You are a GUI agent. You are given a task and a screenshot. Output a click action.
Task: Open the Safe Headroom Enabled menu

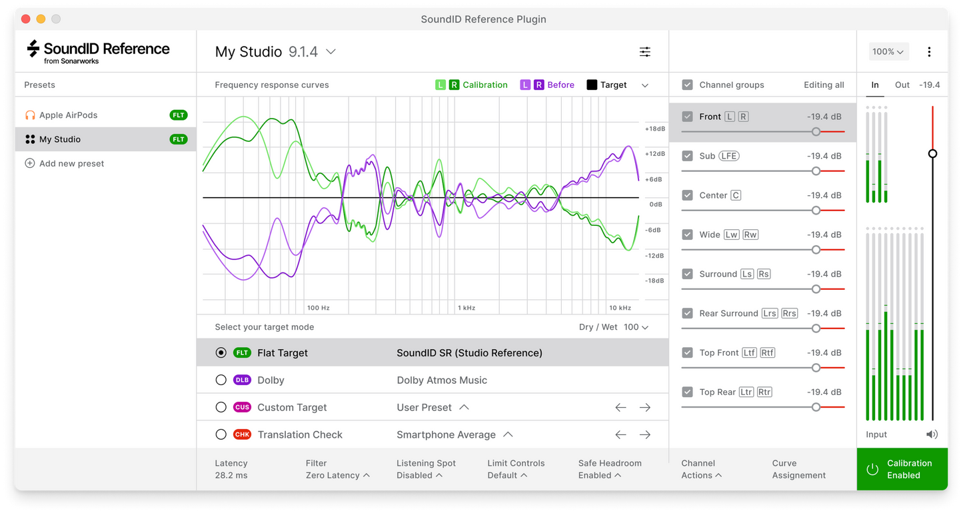[x=610, y=469]
